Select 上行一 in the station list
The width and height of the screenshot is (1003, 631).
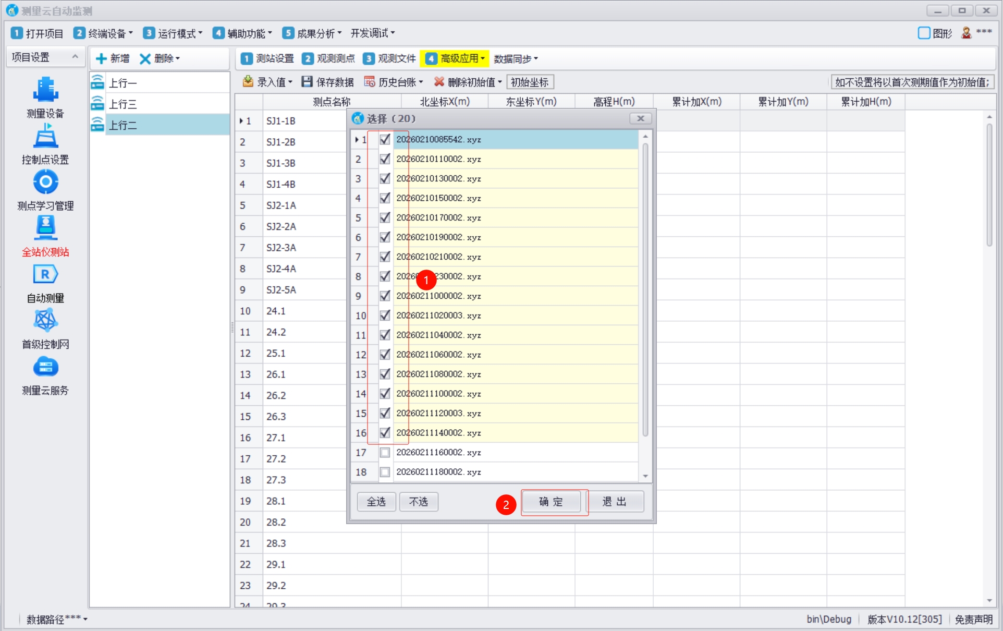[123, 83]
